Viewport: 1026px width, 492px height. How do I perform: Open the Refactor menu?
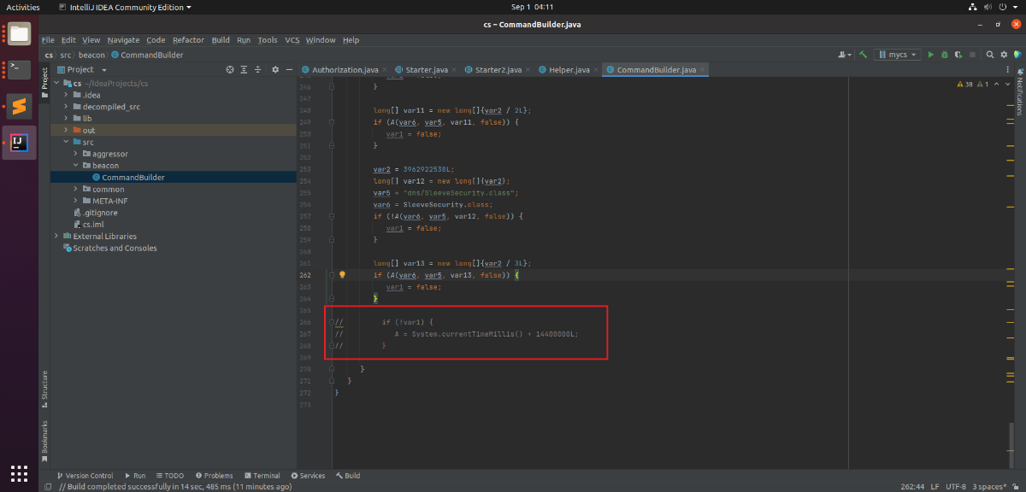pos(188,40)
